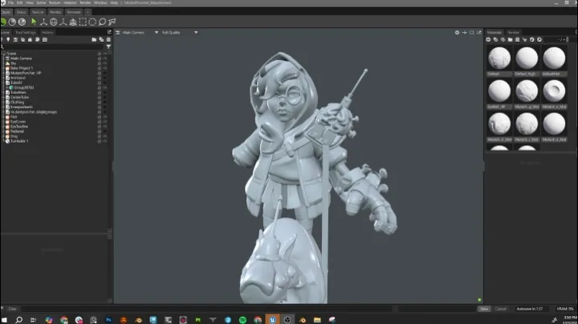This screenshot has height=324, width=578.
Task: Open the Animate workspace
Action: click(74, 12)
